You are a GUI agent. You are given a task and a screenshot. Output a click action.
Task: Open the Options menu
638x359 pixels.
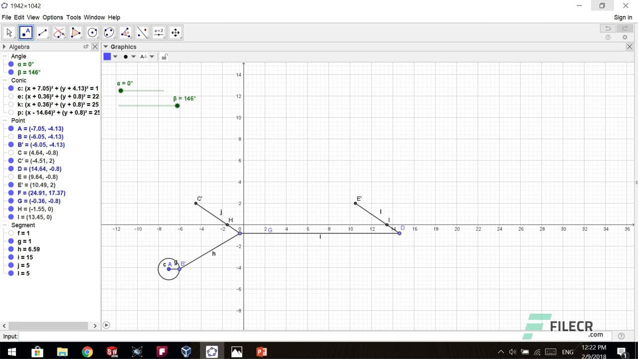[x=52, y=17]
